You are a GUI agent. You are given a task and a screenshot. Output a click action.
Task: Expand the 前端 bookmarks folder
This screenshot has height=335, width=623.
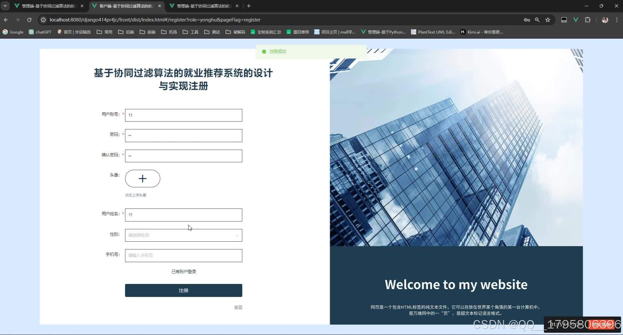pyautogui.click(x=147, y=32)
